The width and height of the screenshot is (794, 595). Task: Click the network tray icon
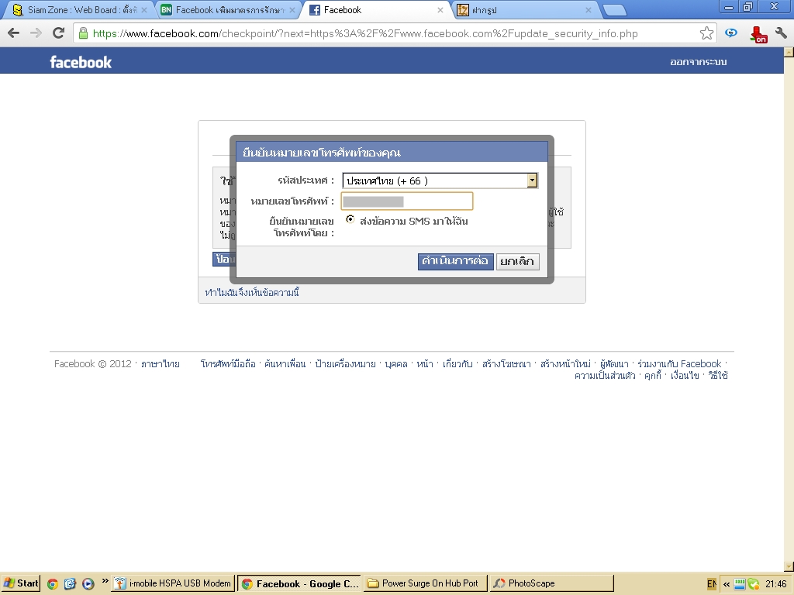[739, 584]
